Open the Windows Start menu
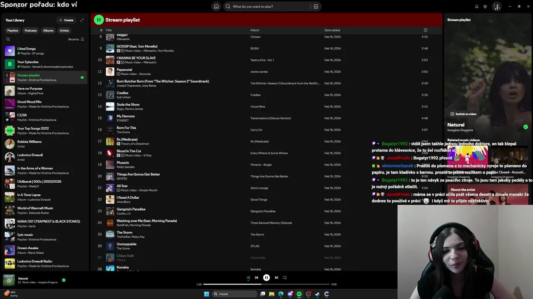The height and width of the screenshot is (299, 533). point(206,294)
